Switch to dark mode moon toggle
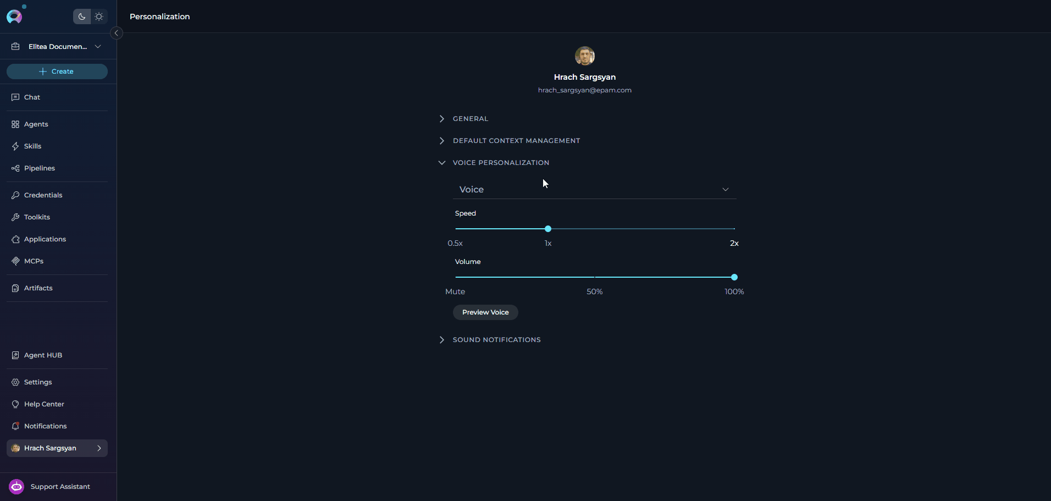Screen dimensions: 1051x501 82,16
